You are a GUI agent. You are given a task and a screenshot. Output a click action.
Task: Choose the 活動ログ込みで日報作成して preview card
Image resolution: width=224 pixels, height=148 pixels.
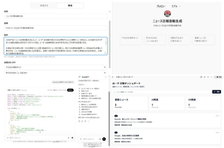[179, 40]
